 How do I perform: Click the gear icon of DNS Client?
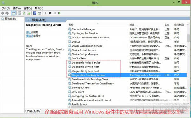(x=70, y=92)
